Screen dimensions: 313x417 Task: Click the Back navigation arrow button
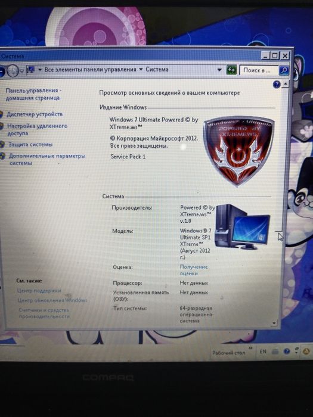pos(1,71)
